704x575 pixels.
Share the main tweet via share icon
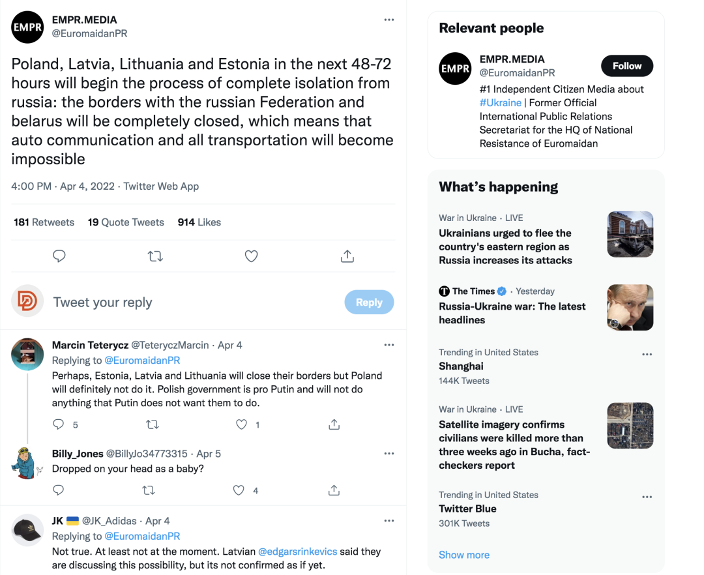tap(347, 256)
